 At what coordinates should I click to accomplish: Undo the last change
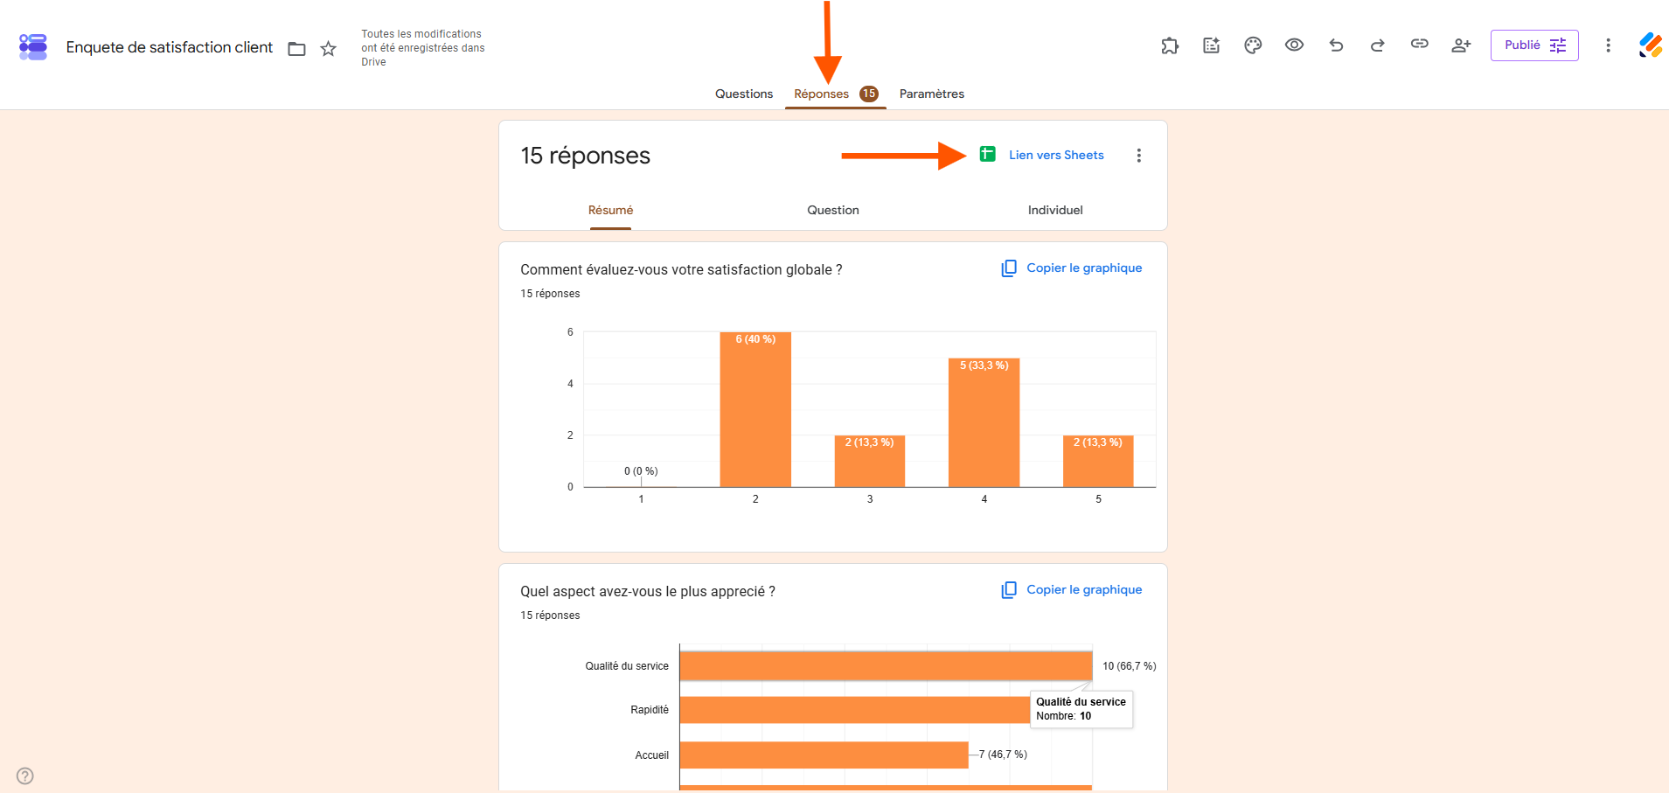tap(1336, 45)
